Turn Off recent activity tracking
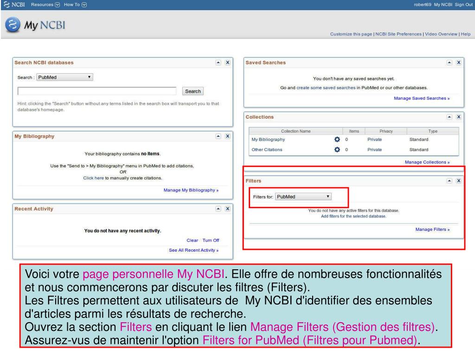 click(x=211, y=241)
